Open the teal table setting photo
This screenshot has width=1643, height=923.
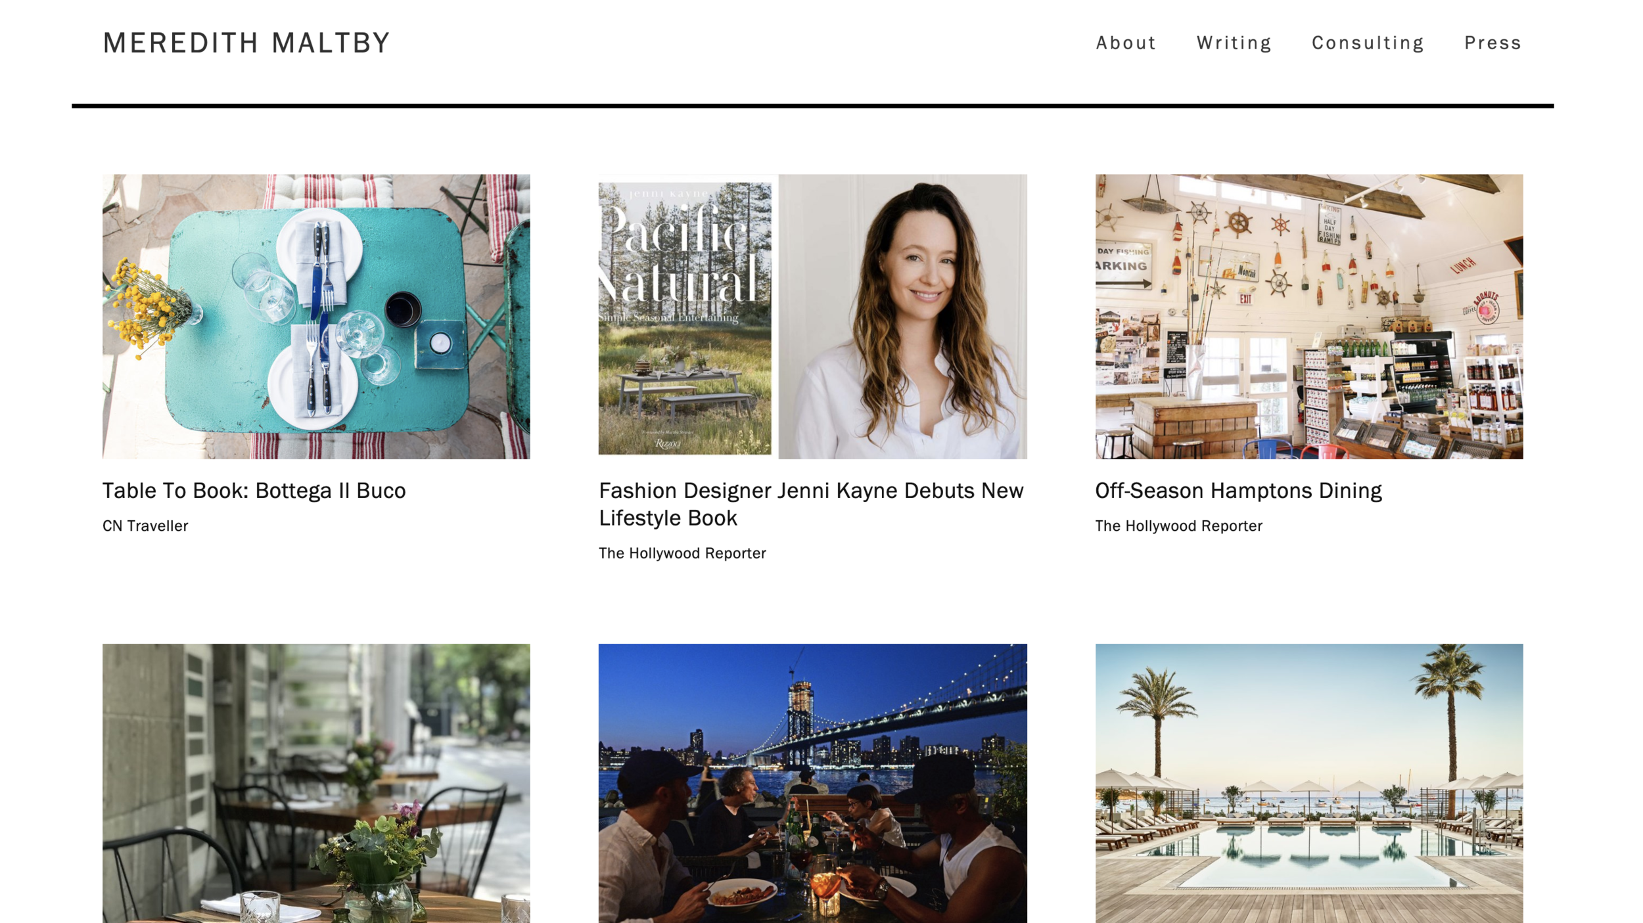(x=316, y=316)
